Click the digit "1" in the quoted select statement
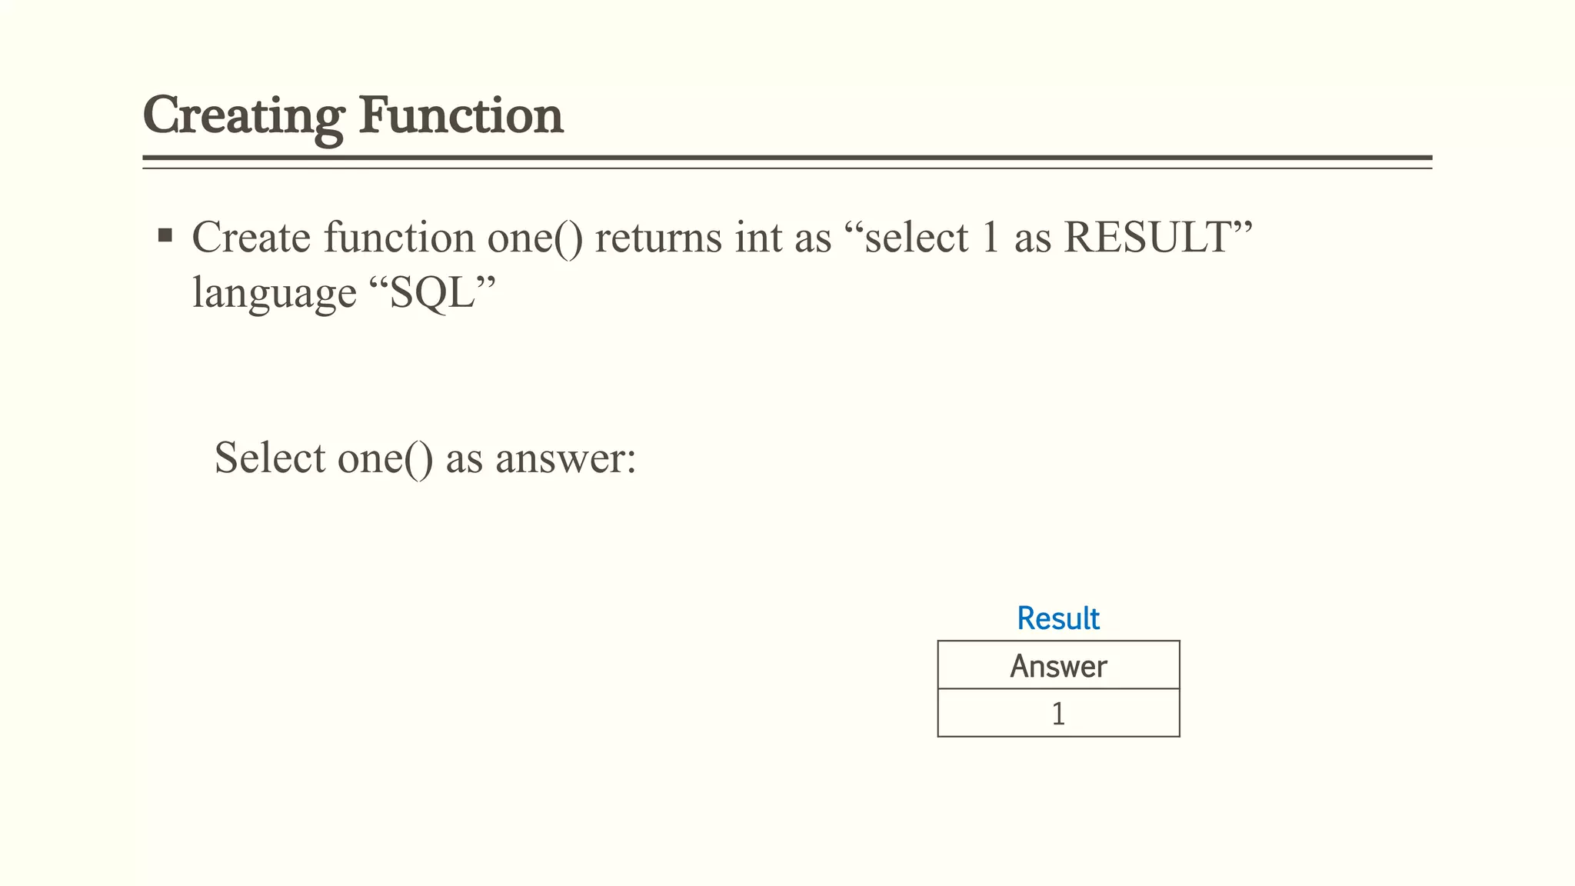Screen dimensions: 1575x886 point(991,237)
